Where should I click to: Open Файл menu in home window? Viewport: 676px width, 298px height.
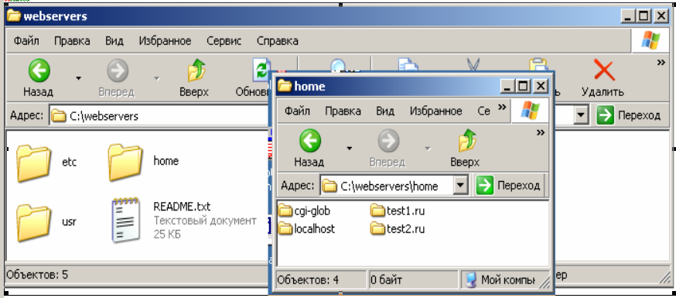[x=297, y=111]
